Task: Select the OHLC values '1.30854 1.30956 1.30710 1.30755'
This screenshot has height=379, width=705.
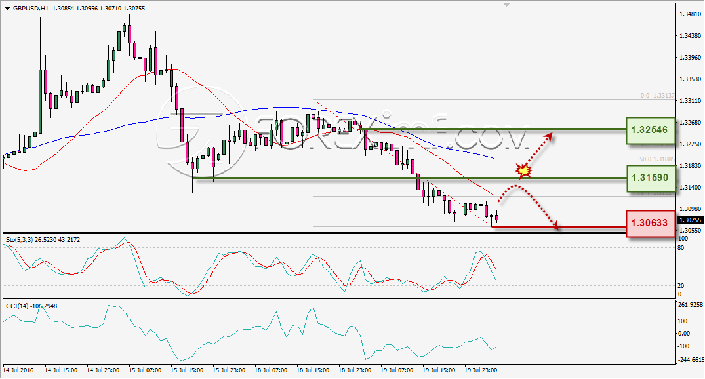Action: 99,8
